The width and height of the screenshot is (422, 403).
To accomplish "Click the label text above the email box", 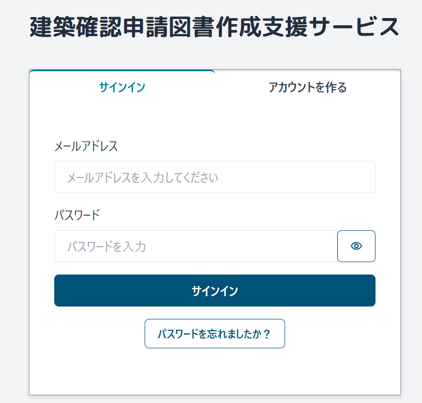I will [x=86, y=147].
